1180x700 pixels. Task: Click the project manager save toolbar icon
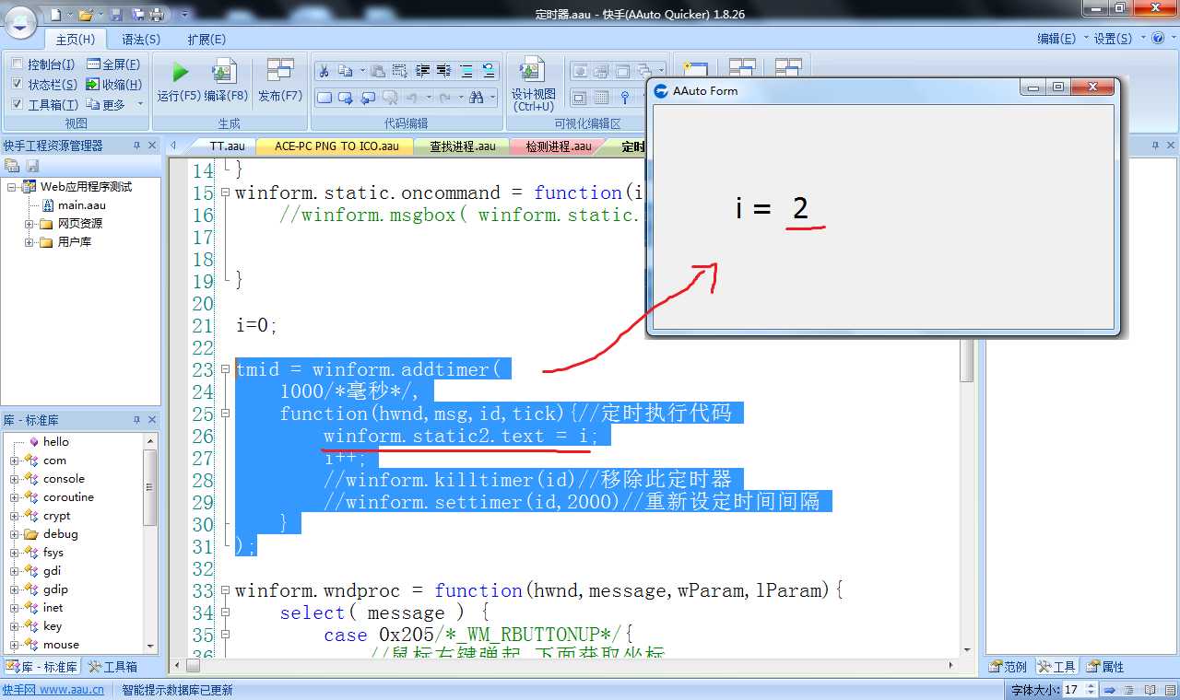tap(32, 166)
